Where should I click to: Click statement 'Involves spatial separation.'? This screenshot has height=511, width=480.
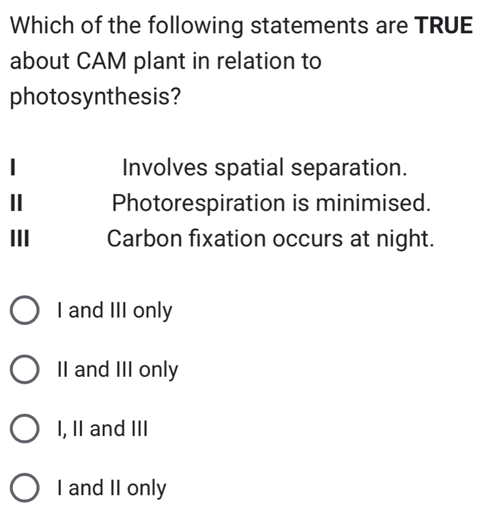click(x=265, y=168)
